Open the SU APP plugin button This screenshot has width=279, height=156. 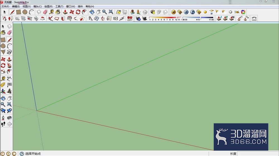[130, 18]
